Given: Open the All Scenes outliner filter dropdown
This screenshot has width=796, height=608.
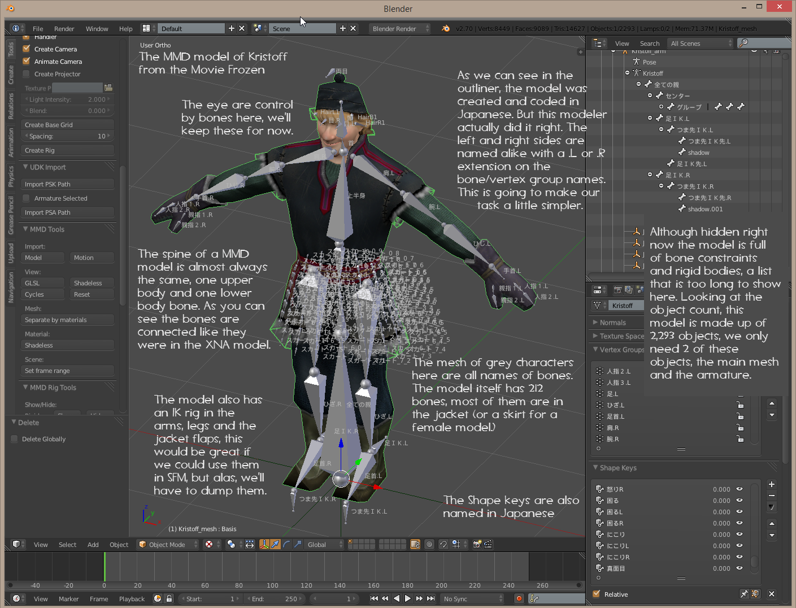Looking at the screenshot, I should (701, 43).
